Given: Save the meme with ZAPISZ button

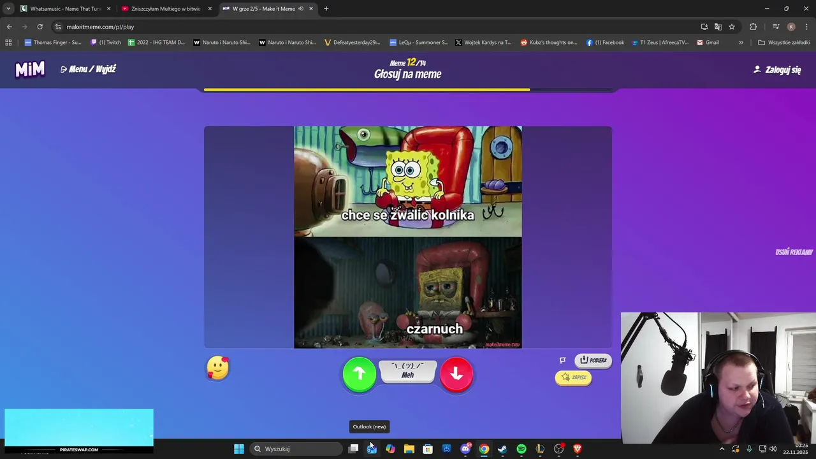Looking at the screenshot, I should click(x=573, y=377).
